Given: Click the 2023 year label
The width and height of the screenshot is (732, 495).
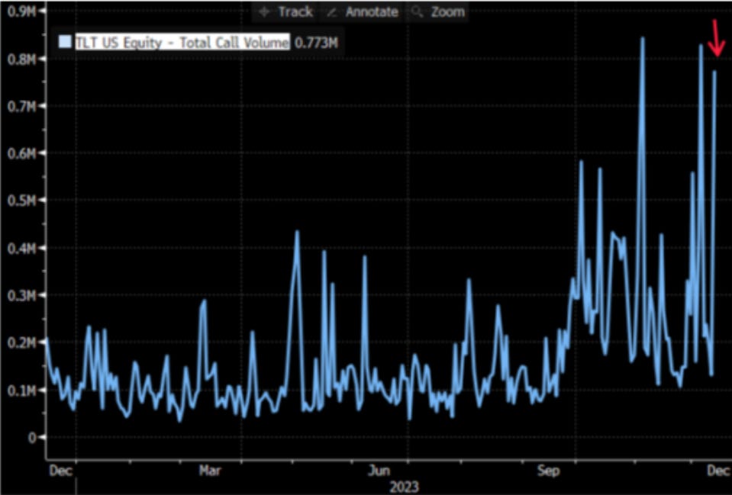Looking at the screenshot, I should click(405, 487).
